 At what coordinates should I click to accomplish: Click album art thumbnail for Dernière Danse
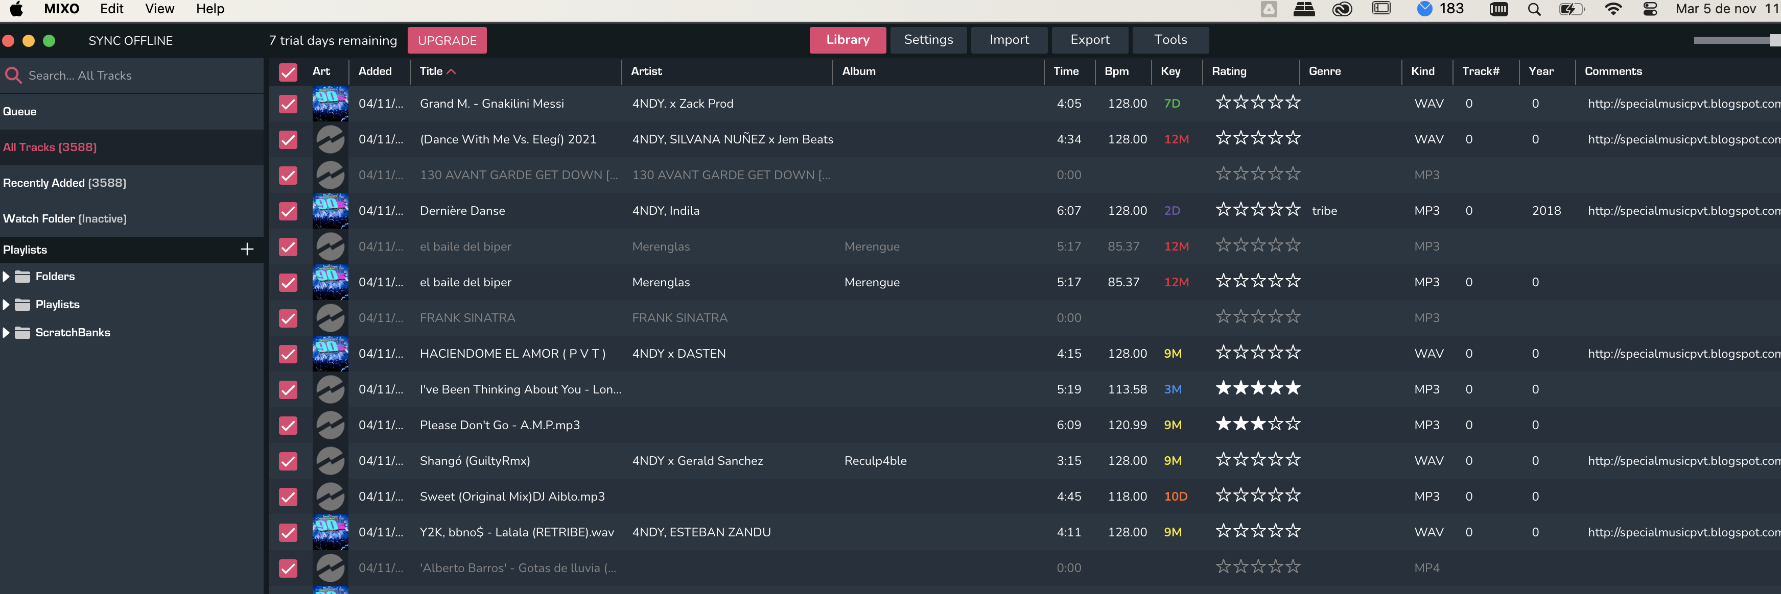pos(331,211)
